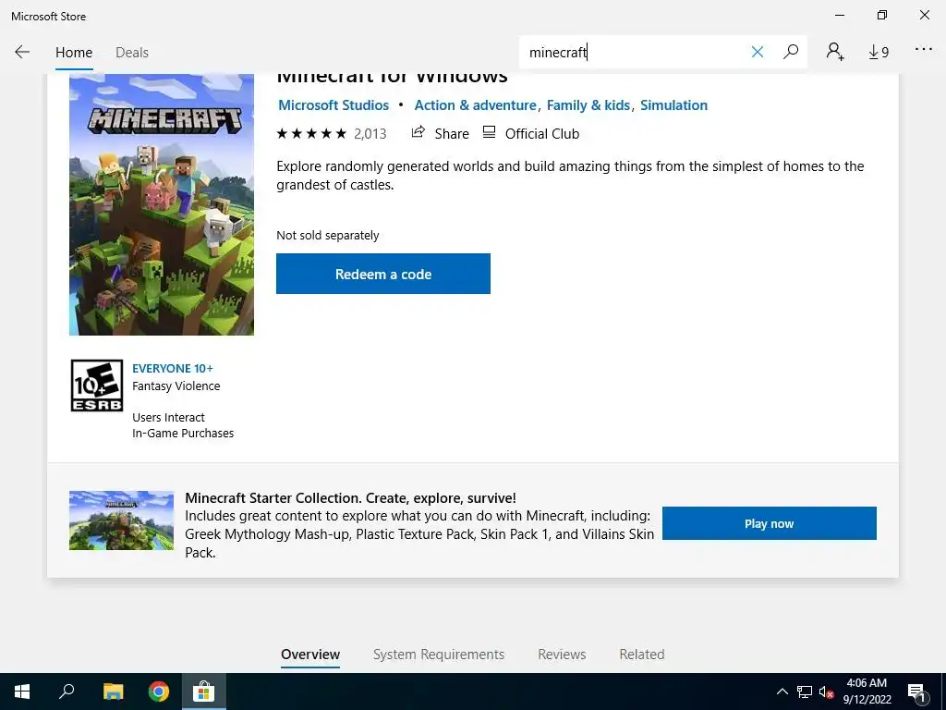Open Family & kids category
The height and width of the screenshot is (710, 946).
pos(588,105)
